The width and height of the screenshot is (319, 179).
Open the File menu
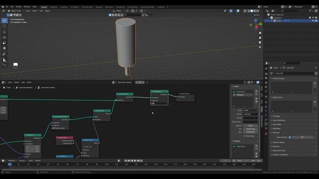point(6,6)
